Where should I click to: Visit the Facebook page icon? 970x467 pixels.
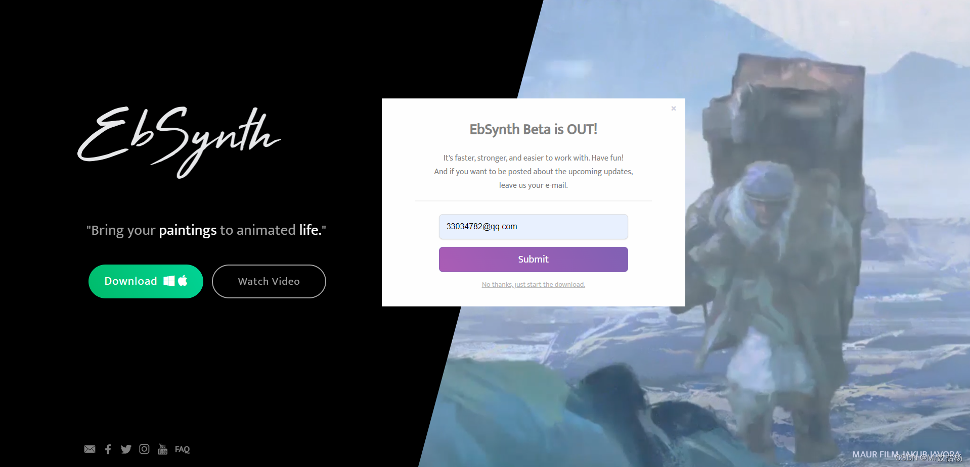coord(108,449)
